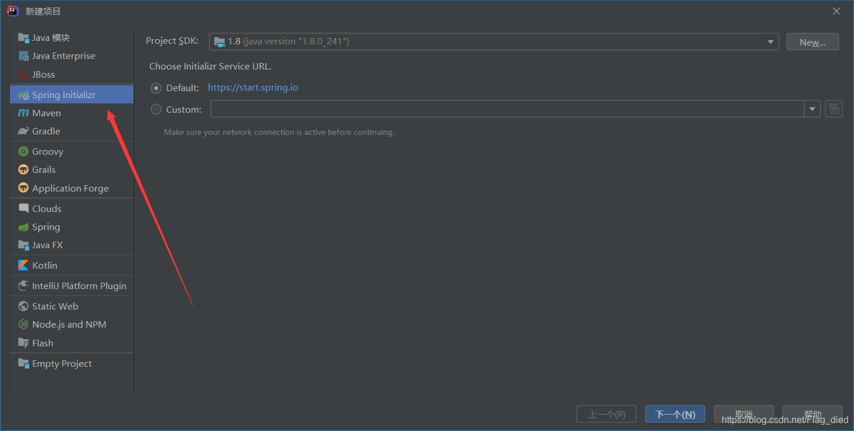
Task: Click the 取消 cancel button
Action: pyautogui.click(x=744, y=414)
